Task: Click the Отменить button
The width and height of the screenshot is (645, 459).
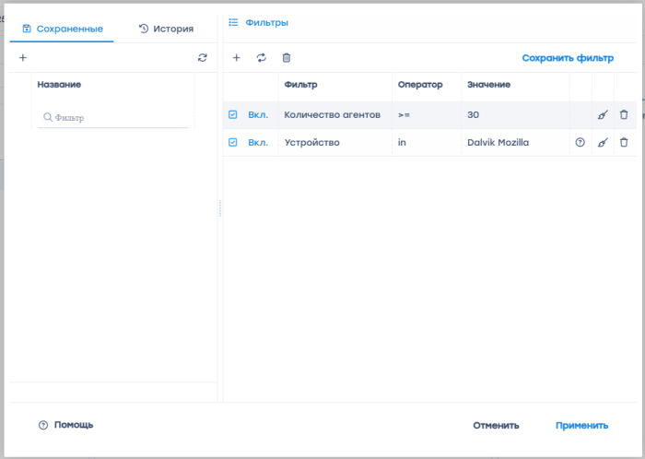Action: [496, 426]
